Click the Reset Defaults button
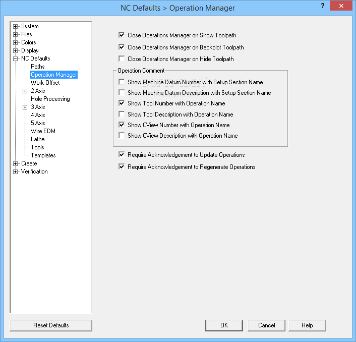 click(51, 325)
